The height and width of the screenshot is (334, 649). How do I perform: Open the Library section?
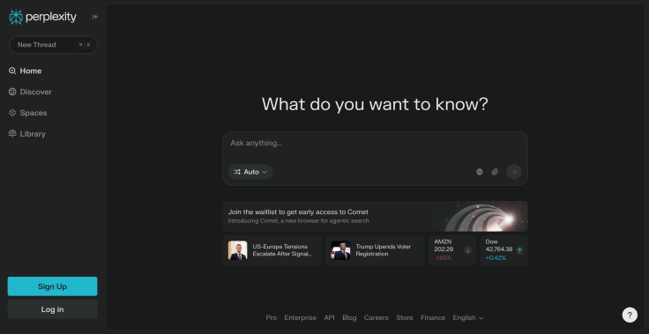coord(27,134)
